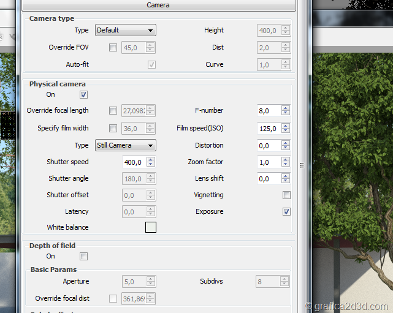This screenshot has width=393, height=313.
Task: Disable the Exposure checkbox
Action: pos(286,211)
